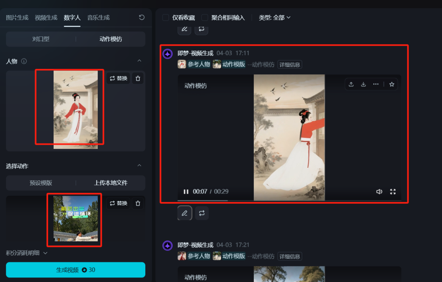Click the 00:07 elapsed time text

(200, 192)
